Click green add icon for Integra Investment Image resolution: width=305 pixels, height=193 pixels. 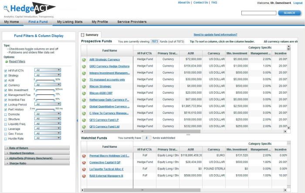tap(84, 73)
